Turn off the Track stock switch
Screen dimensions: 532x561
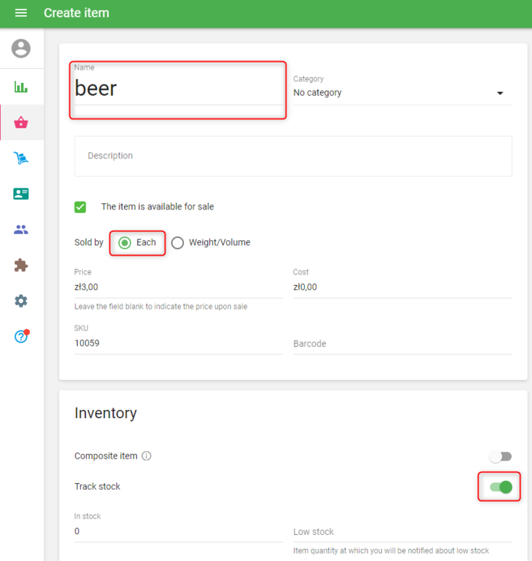pyautogui.click(x=501, y=488)
